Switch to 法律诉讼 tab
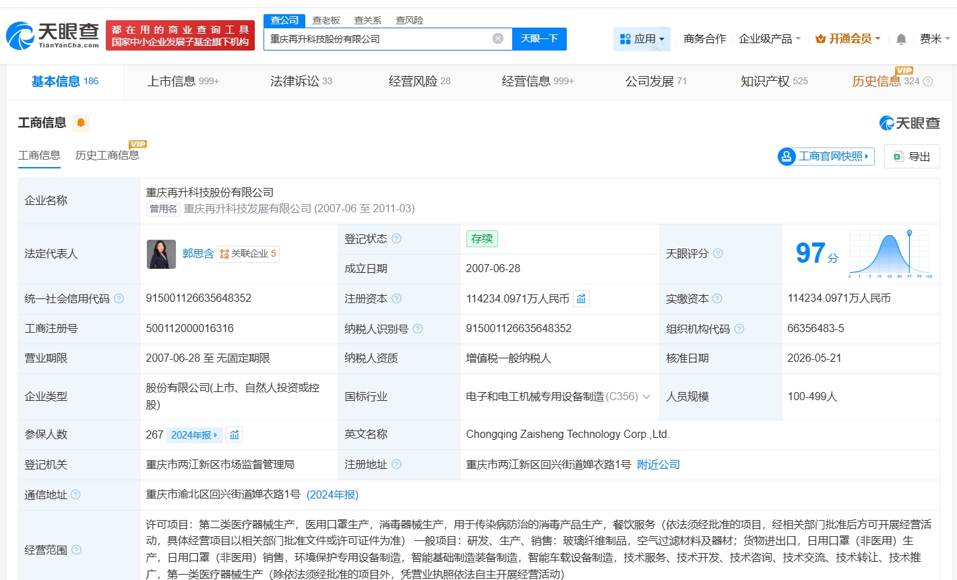The width and height of the screenshot is (957, 580). pos(301,82)
